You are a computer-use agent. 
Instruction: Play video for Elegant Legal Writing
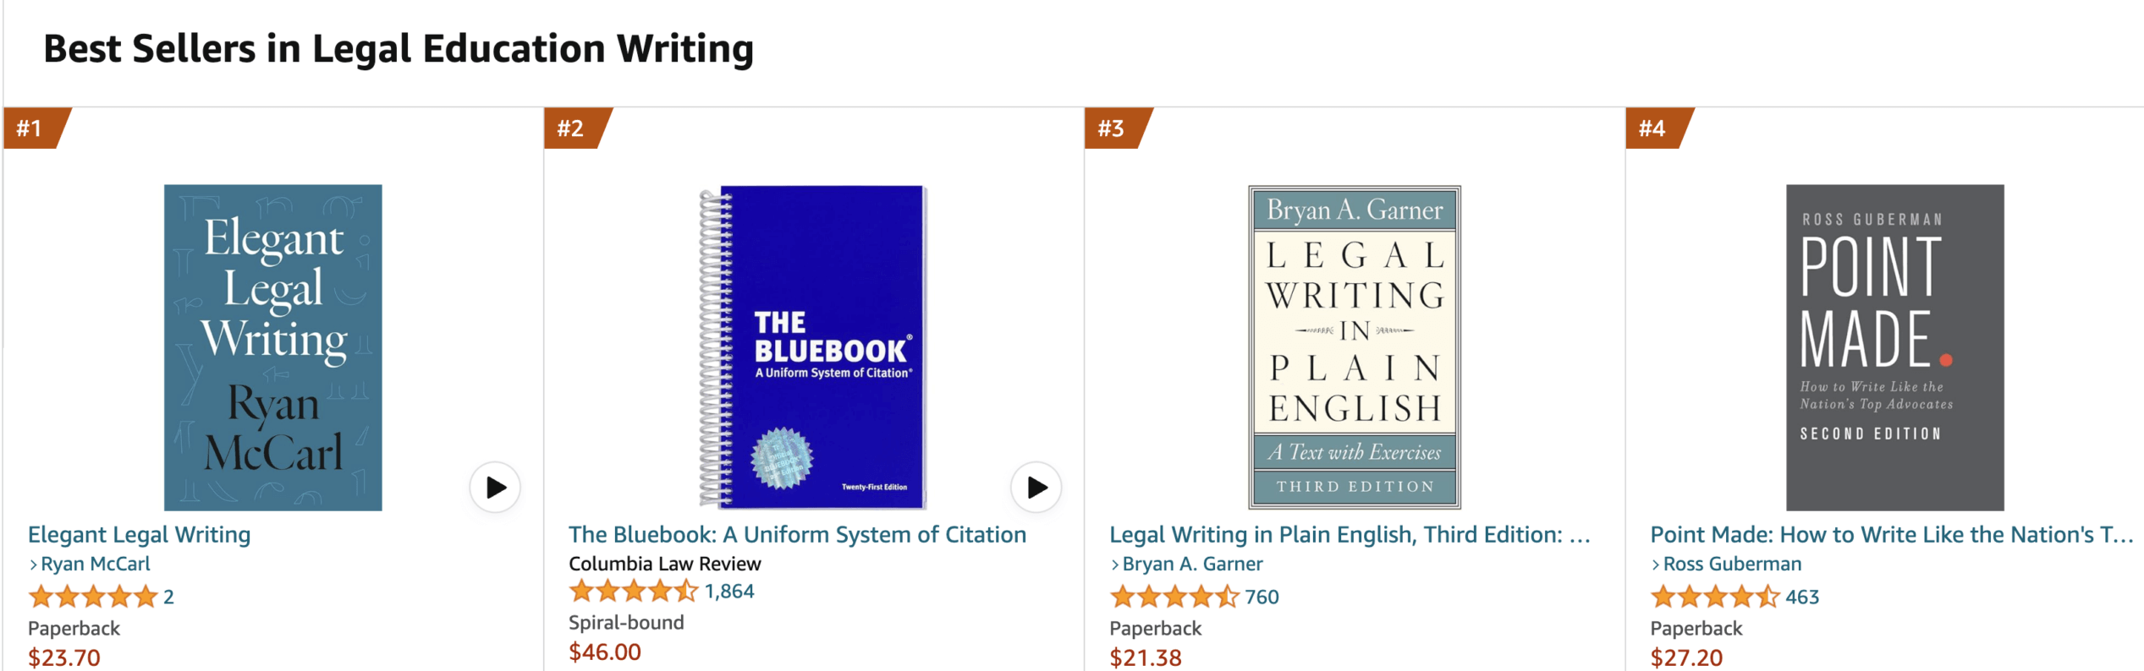tap(495, 487)
